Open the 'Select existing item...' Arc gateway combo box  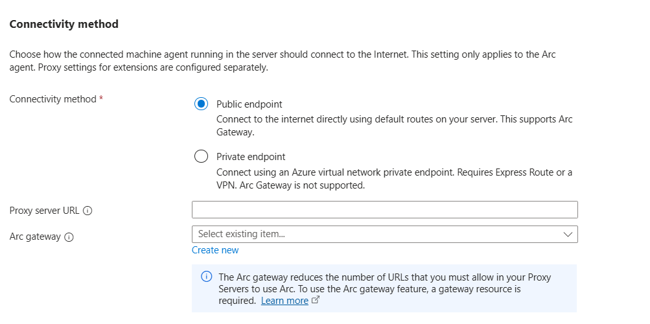(376, 234)
